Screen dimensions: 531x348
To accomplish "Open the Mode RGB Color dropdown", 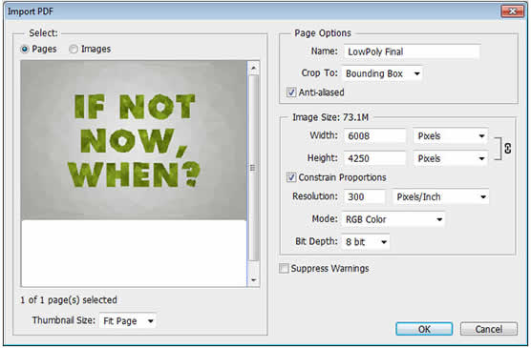I will pyautogui.click(x=393, y=219).
